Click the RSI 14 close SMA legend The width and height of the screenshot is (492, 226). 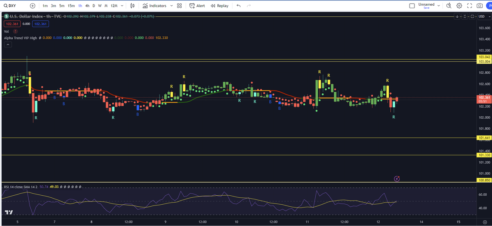tap(20, 187)
